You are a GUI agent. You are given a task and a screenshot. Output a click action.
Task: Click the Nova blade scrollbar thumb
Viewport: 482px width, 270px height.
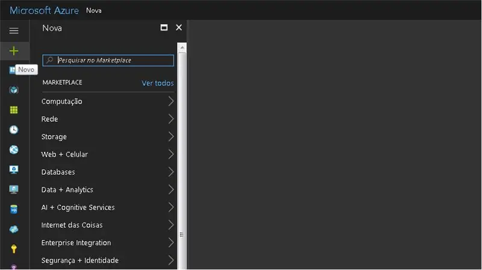tap(182, 160)
